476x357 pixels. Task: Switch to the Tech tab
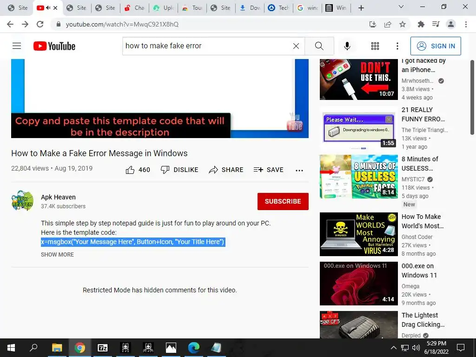pos(279,8)
